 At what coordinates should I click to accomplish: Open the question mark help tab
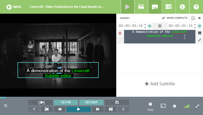[x=196, y=7]
